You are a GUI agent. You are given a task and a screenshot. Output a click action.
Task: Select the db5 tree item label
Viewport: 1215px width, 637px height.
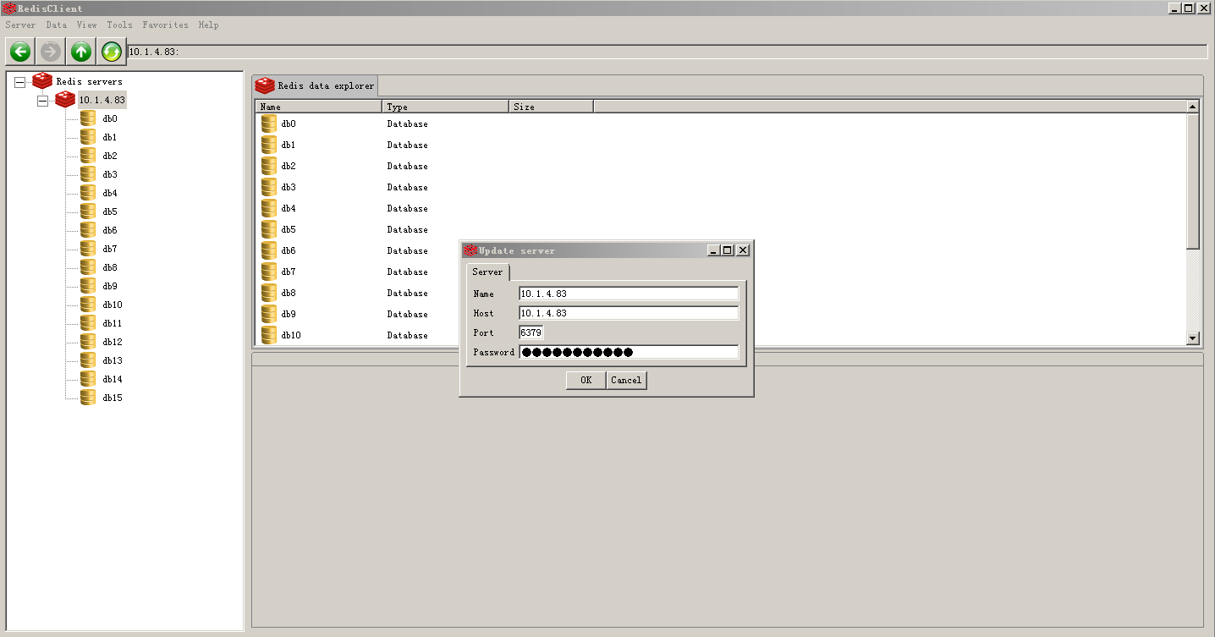(x=110, y=211)
